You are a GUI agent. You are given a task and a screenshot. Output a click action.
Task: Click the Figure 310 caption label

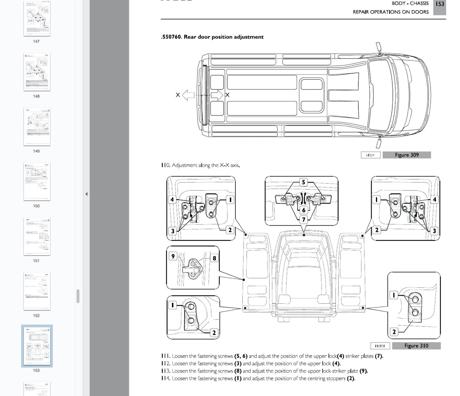click(416, 346)
